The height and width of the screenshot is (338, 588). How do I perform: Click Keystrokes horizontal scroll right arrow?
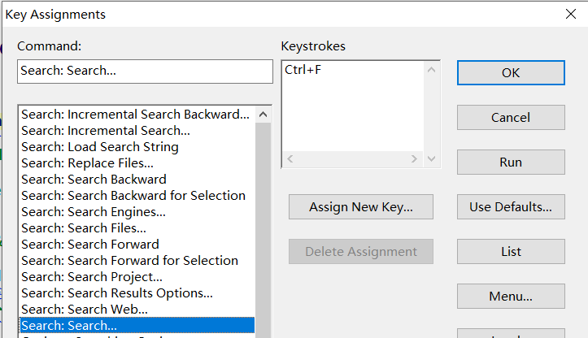tap(414, 159)
